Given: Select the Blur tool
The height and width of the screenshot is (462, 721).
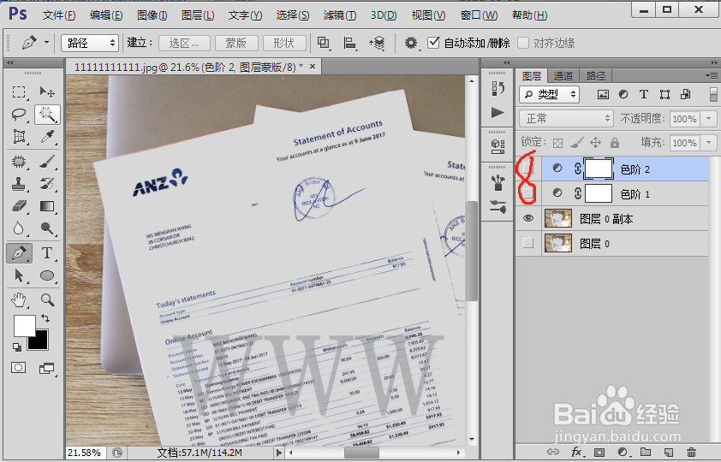Looking at the screenshot, I should click(19, 228).
